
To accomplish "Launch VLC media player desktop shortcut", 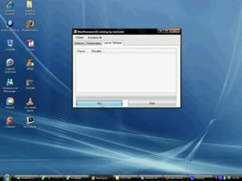I will (x=30, y=105).
